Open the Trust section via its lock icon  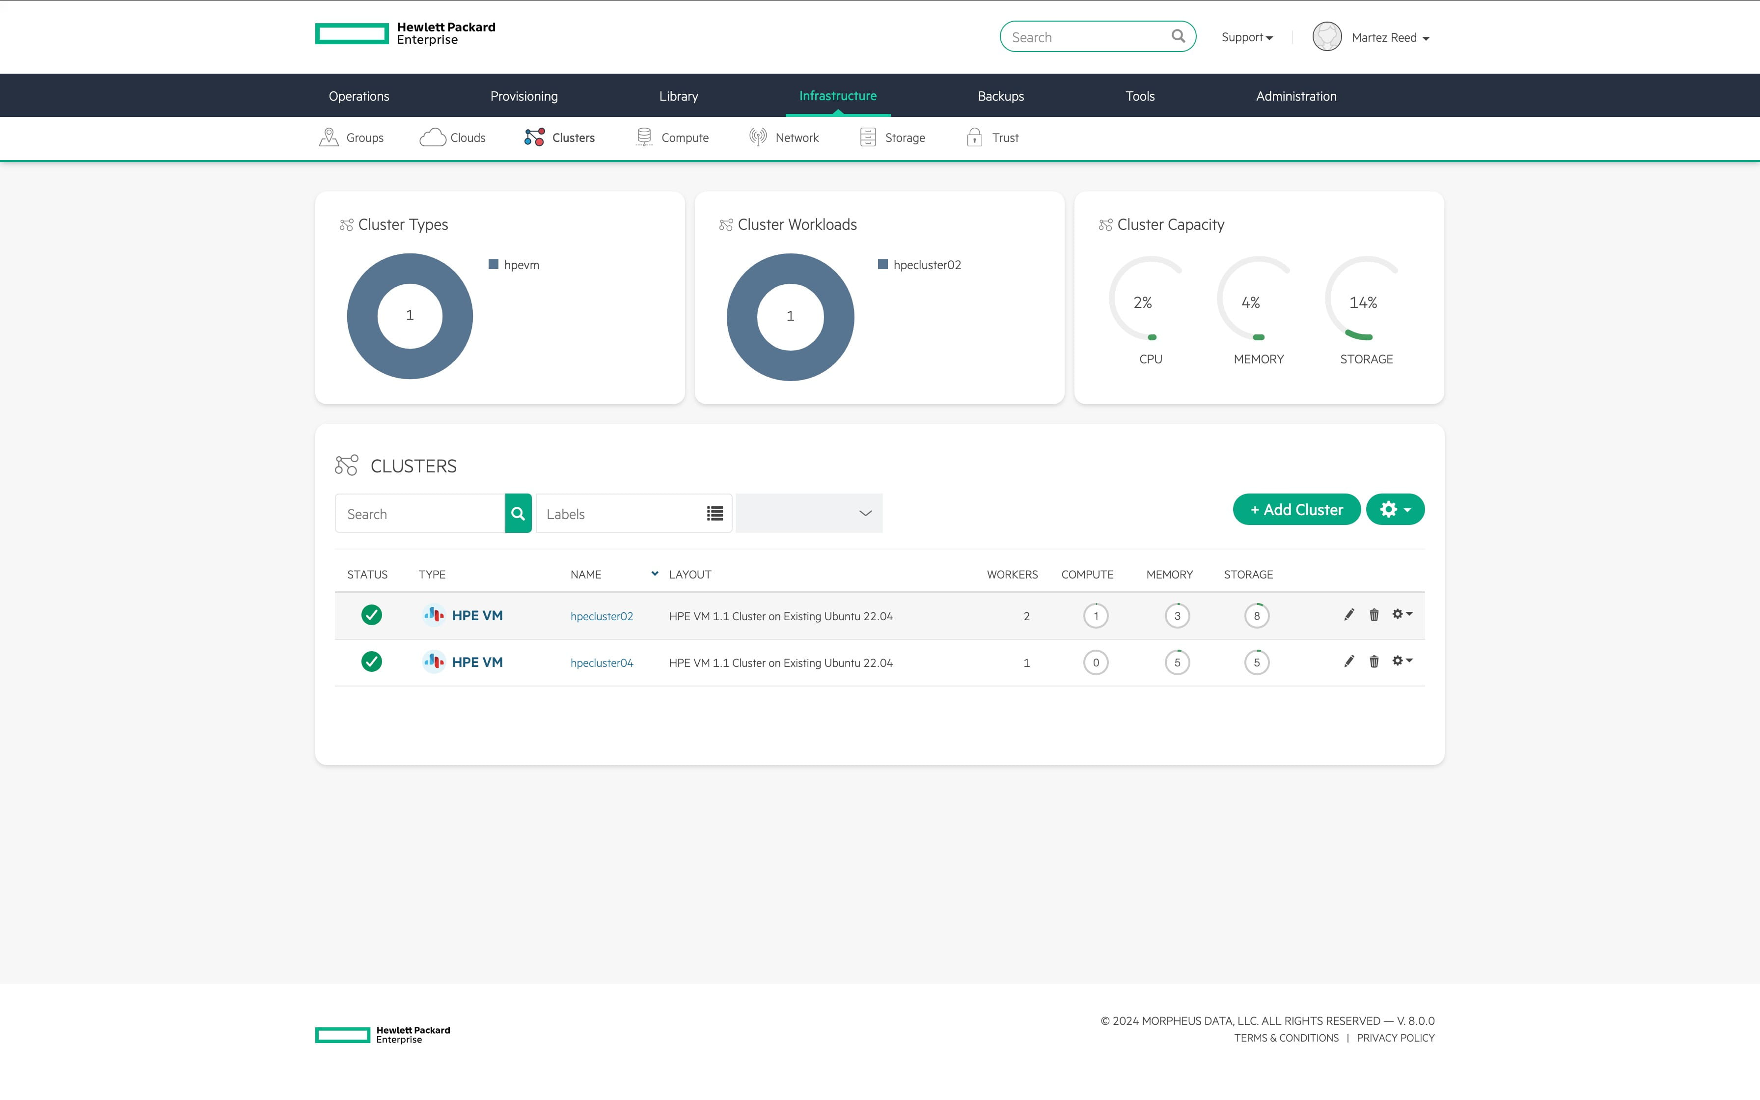[x=973, y=137]
